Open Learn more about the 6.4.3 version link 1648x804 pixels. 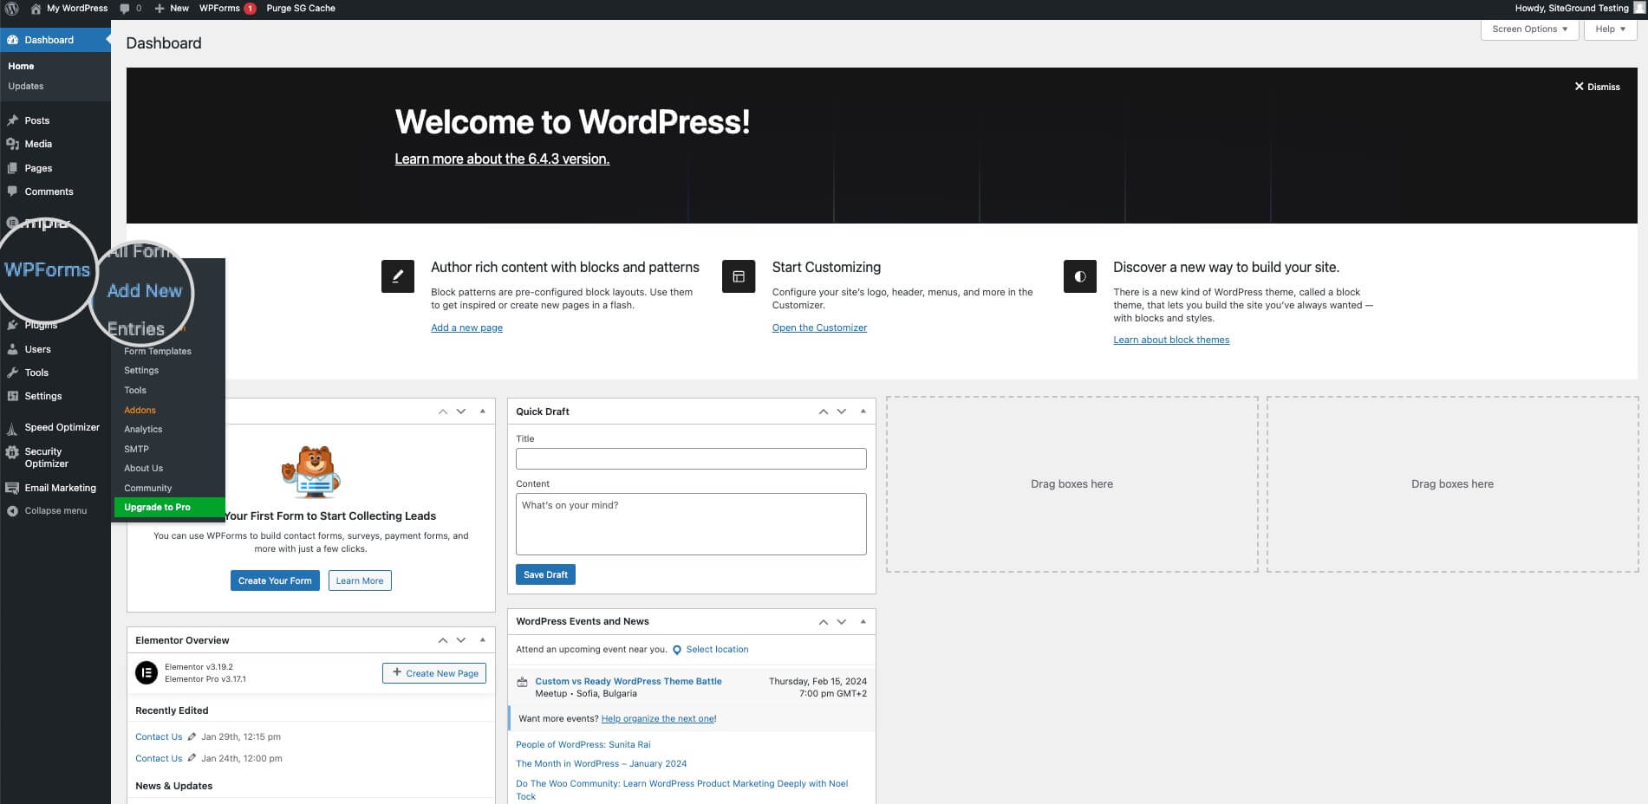tap(502, 159)
